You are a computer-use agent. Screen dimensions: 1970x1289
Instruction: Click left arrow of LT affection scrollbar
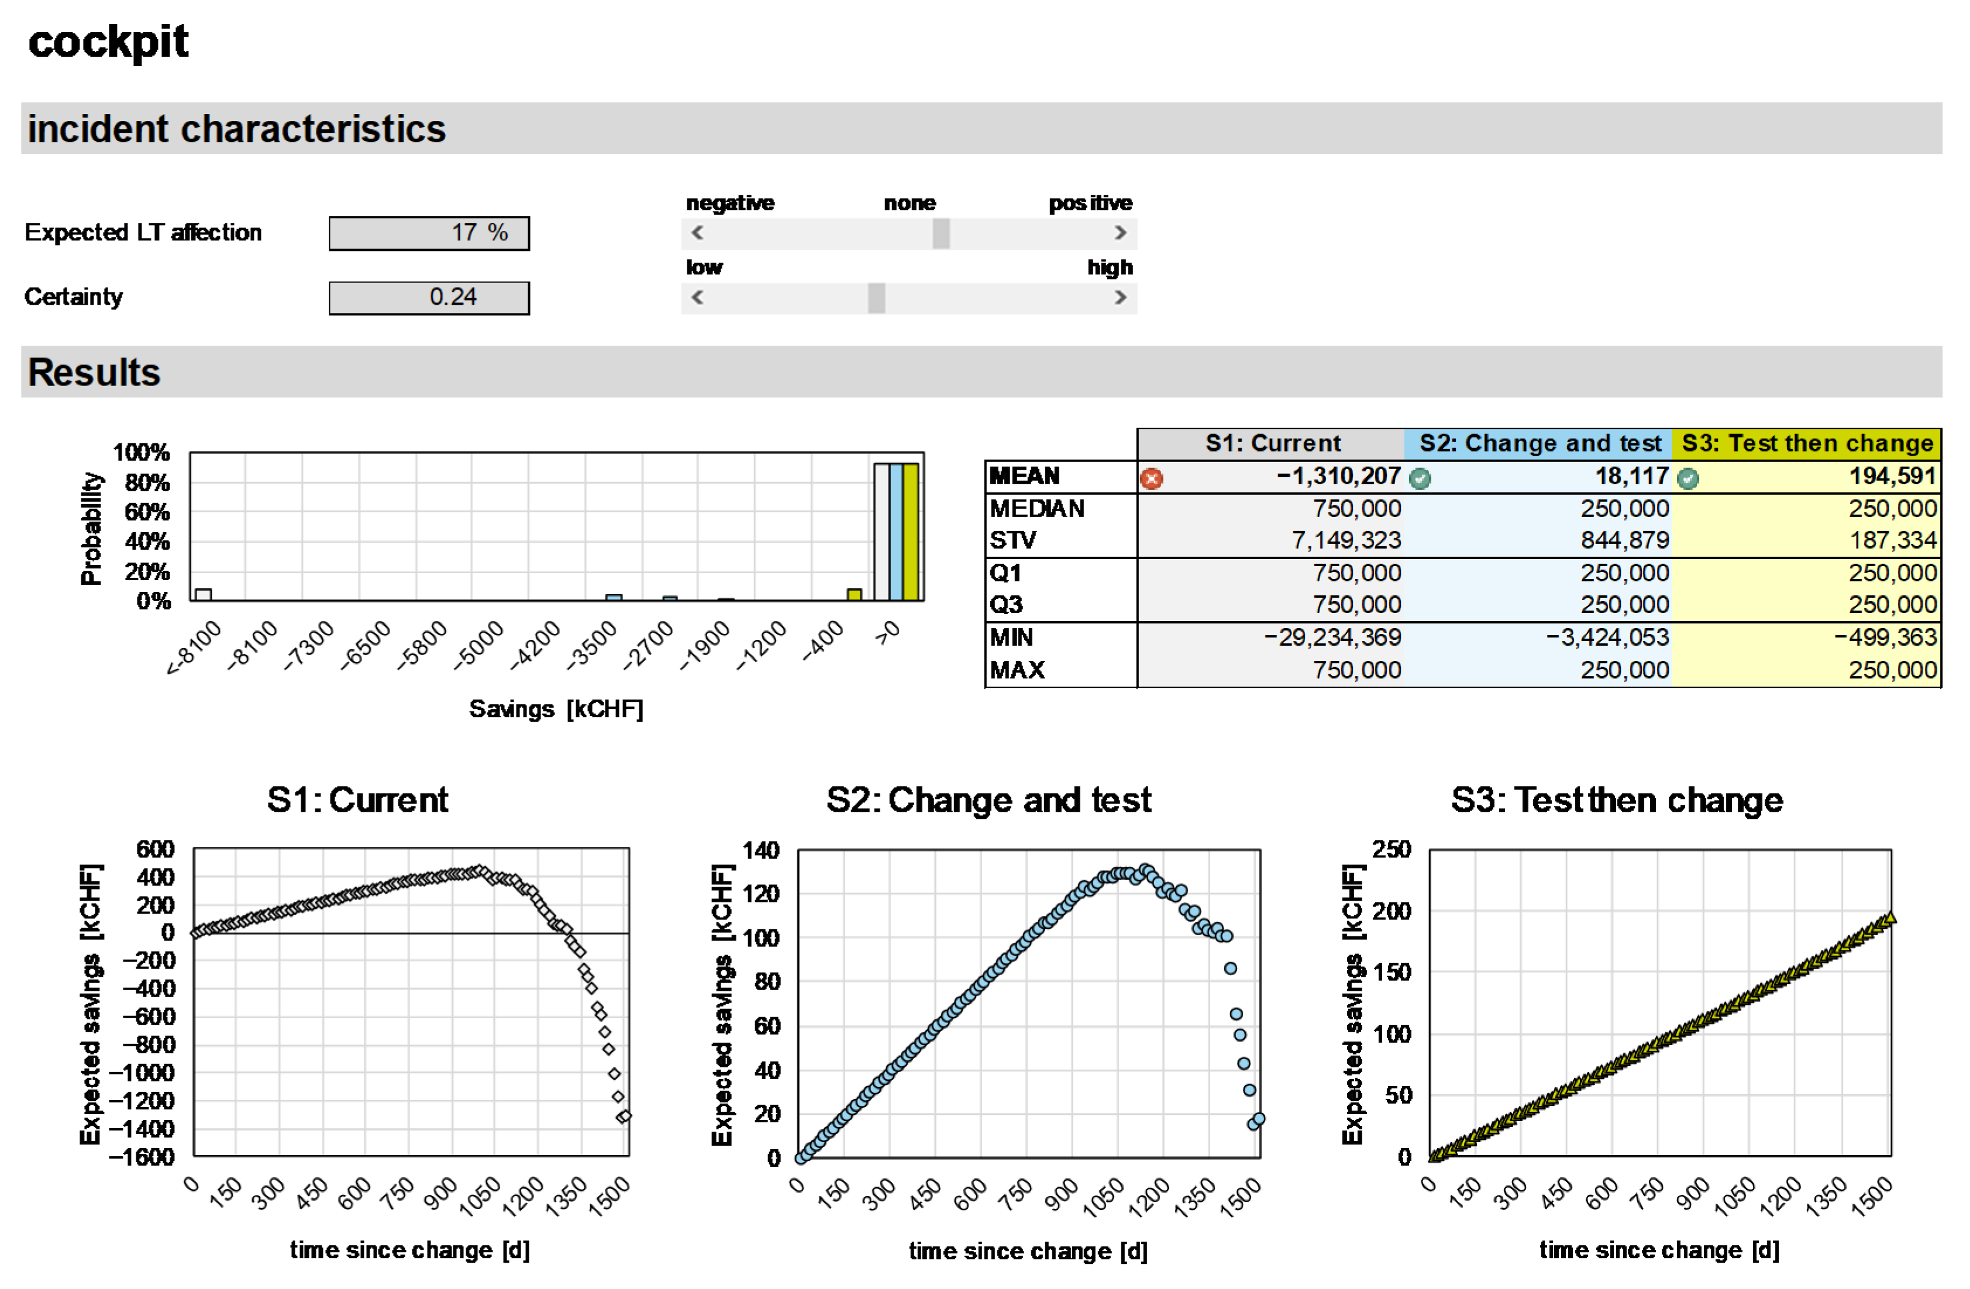(697, 233)
